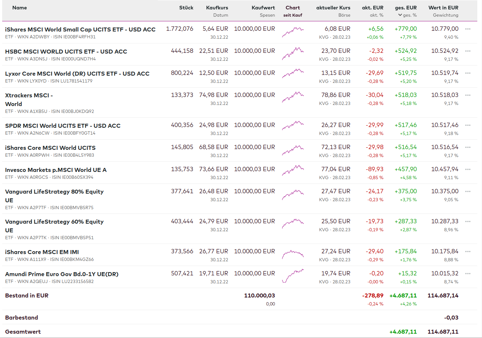Viewport: 482px width, 338px height.
Task: Click the Kaufkurs column header
Action: (217, 8)
